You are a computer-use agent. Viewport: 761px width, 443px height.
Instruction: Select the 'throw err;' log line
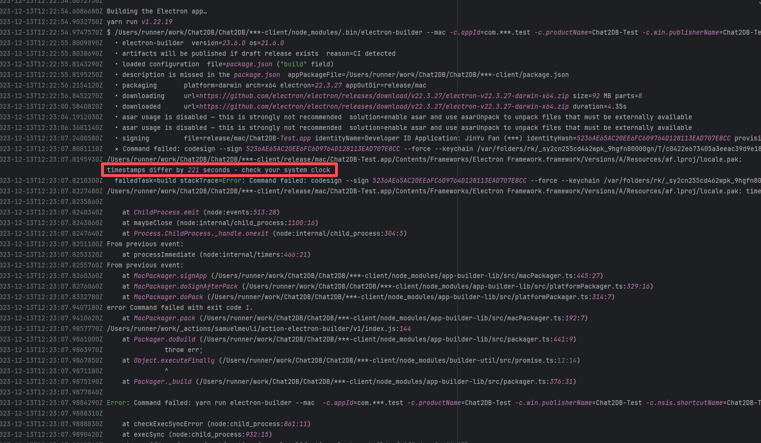183,350
